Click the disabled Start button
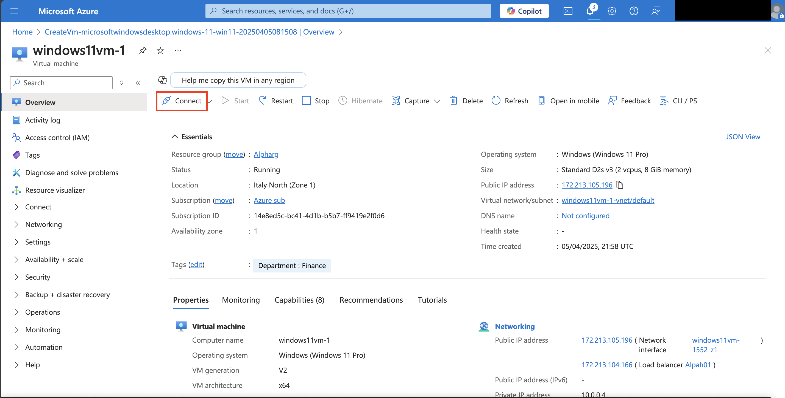Image resolution: width=785 pixels, height=398 pixels. [235, 101]
